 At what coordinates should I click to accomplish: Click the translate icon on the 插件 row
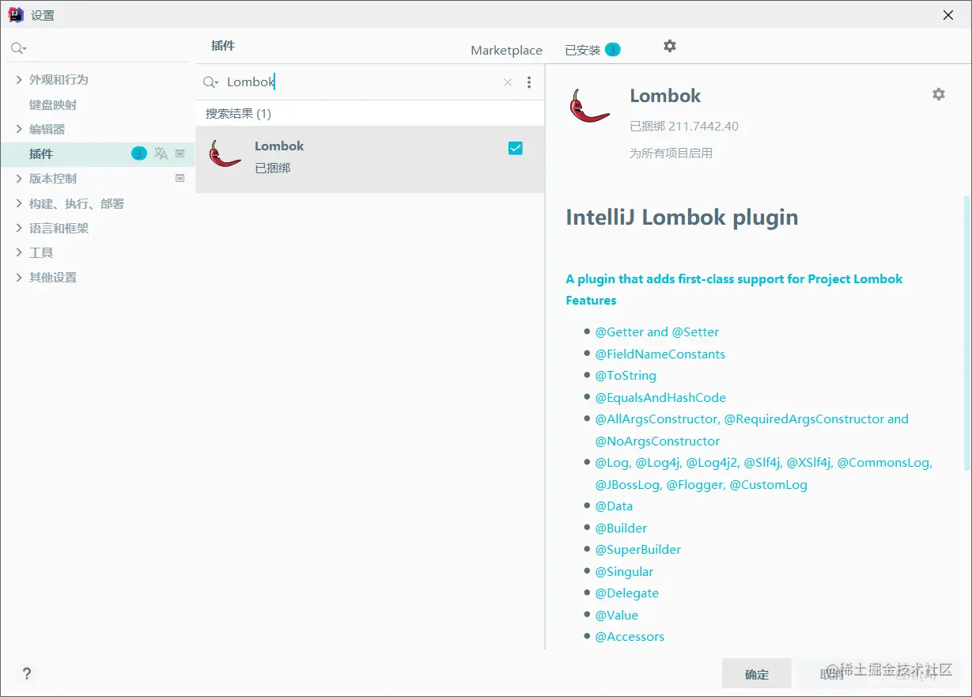(161, 153)
